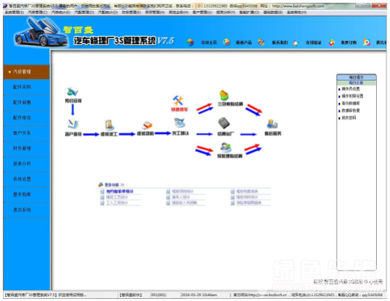This screenshot has width=390, height=301.
Task: Open the 售后服务 after-sales service icon
Action: click(272, 123)
